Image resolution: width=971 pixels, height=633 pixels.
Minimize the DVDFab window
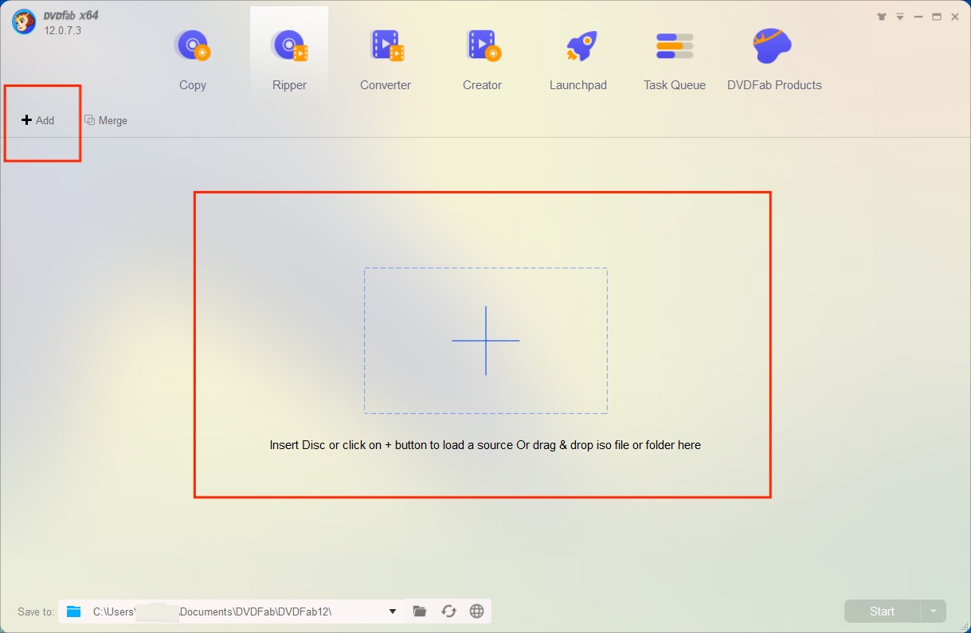point(918,17)
